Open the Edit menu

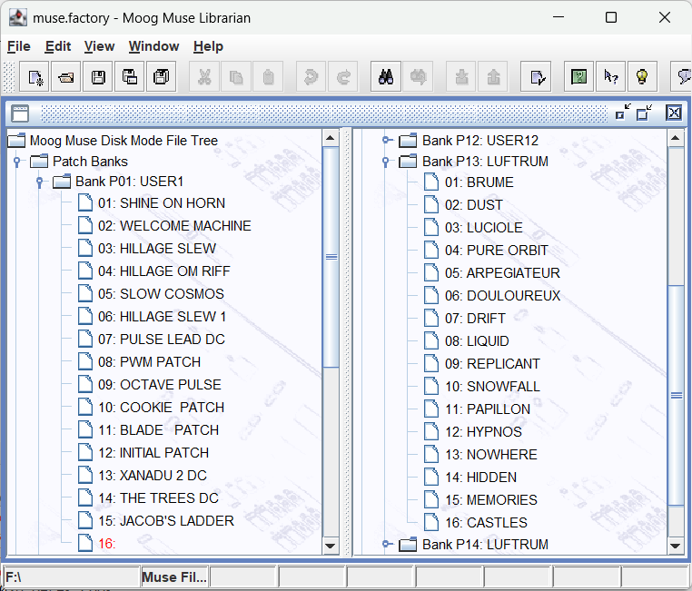[x=58, y=46]
